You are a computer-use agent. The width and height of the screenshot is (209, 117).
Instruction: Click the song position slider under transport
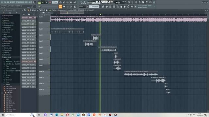click(49, 6)
